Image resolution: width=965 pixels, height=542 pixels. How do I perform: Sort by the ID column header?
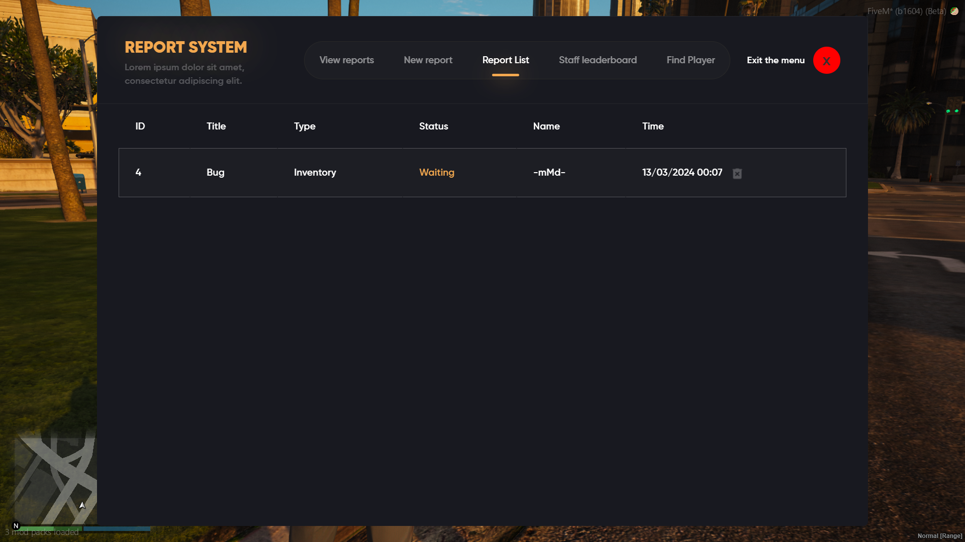140,126
